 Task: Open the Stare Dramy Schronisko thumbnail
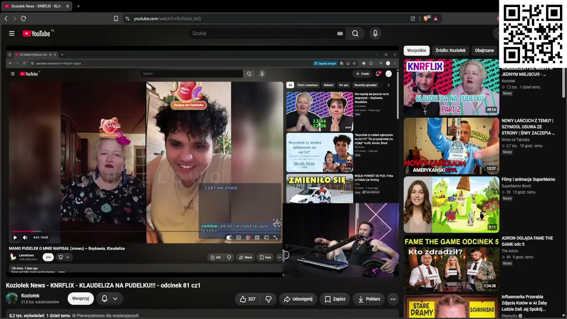pyautogui.click(x=451, y=307)
